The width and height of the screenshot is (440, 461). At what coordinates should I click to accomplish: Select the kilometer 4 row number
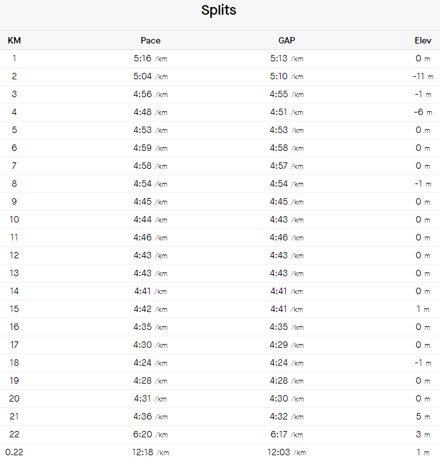click(14, 113)
